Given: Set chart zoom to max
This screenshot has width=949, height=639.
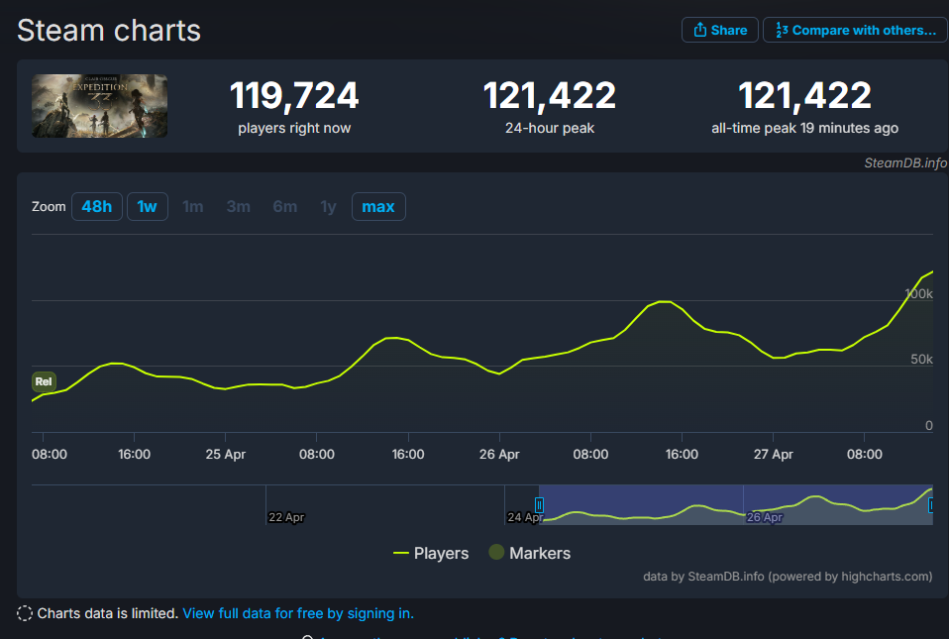Looking at the screenshot, I should [x=378, y=206].
